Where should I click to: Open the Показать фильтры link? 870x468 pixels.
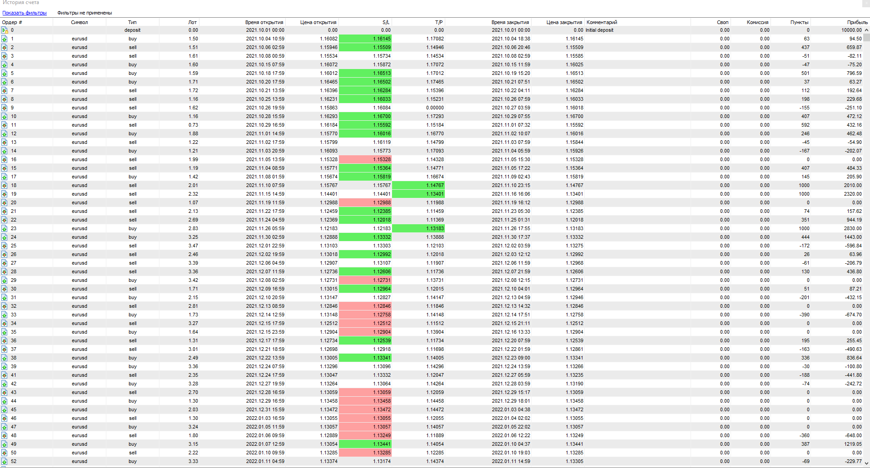(x=25, y=13)
